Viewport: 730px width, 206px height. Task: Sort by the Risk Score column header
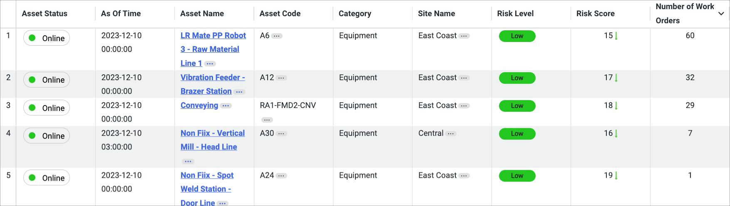point(595,14)
